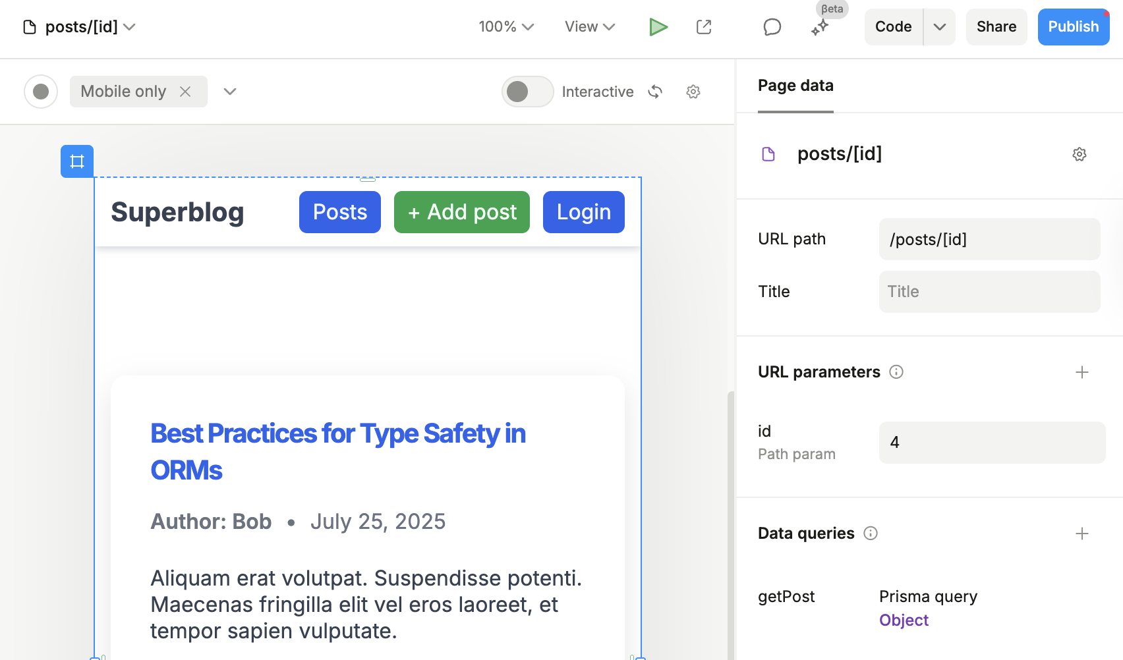This screenshot has height=660, width=1123.
Task: Show Data queries info tooltip
Action: click(871, 534)
